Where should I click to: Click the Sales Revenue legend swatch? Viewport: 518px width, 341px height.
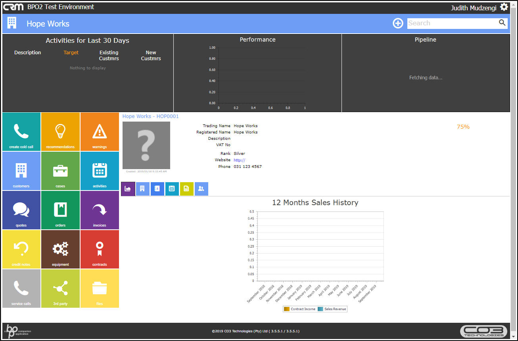click(320, 309)
